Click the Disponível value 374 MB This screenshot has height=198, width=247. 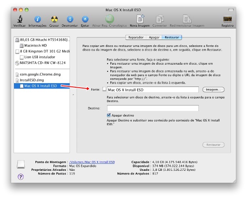pyautogui.click(x=173, y=166)
